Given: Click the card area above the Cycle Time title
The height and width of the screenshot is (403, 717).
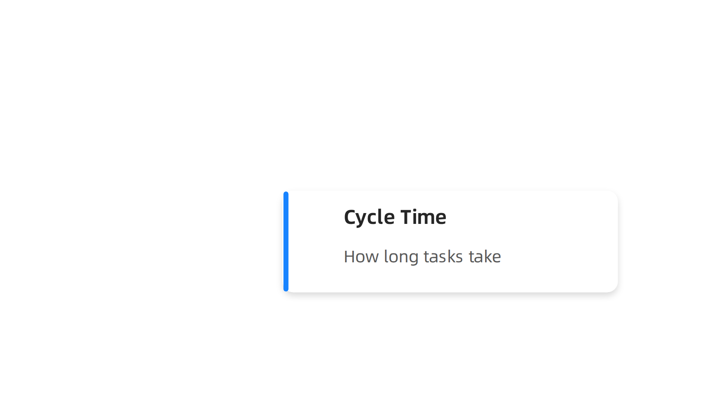Looking at the screenshot, I should [395, 199].
